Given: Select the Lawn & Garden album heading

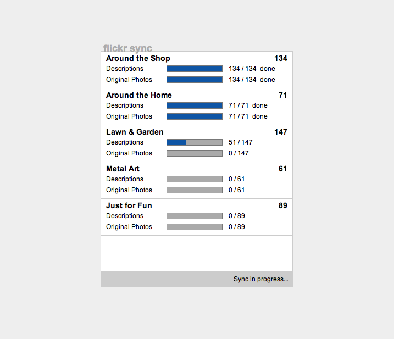Looking at the screenshot, I should (135, 132).
